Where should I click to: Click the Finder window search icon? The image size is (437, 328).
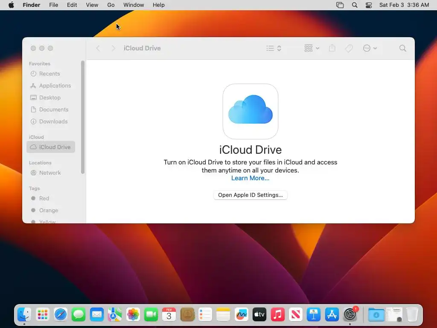[x=403, y=48]
